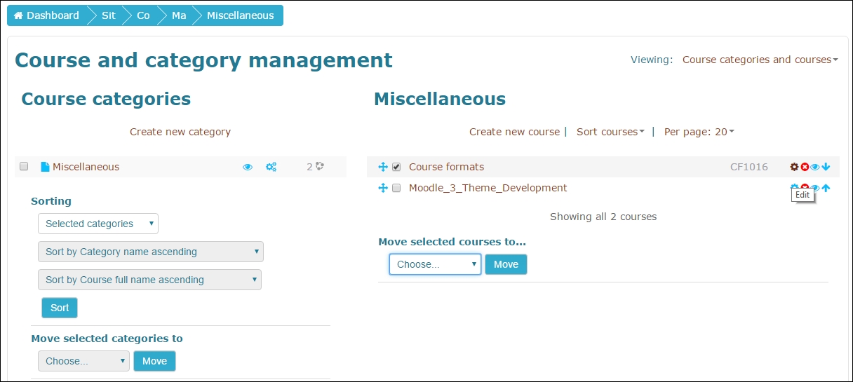Open the Moodle_3_Theme_Development course link
The width and height of the screenshot is (853, 382).
click(x=488, y=188)
